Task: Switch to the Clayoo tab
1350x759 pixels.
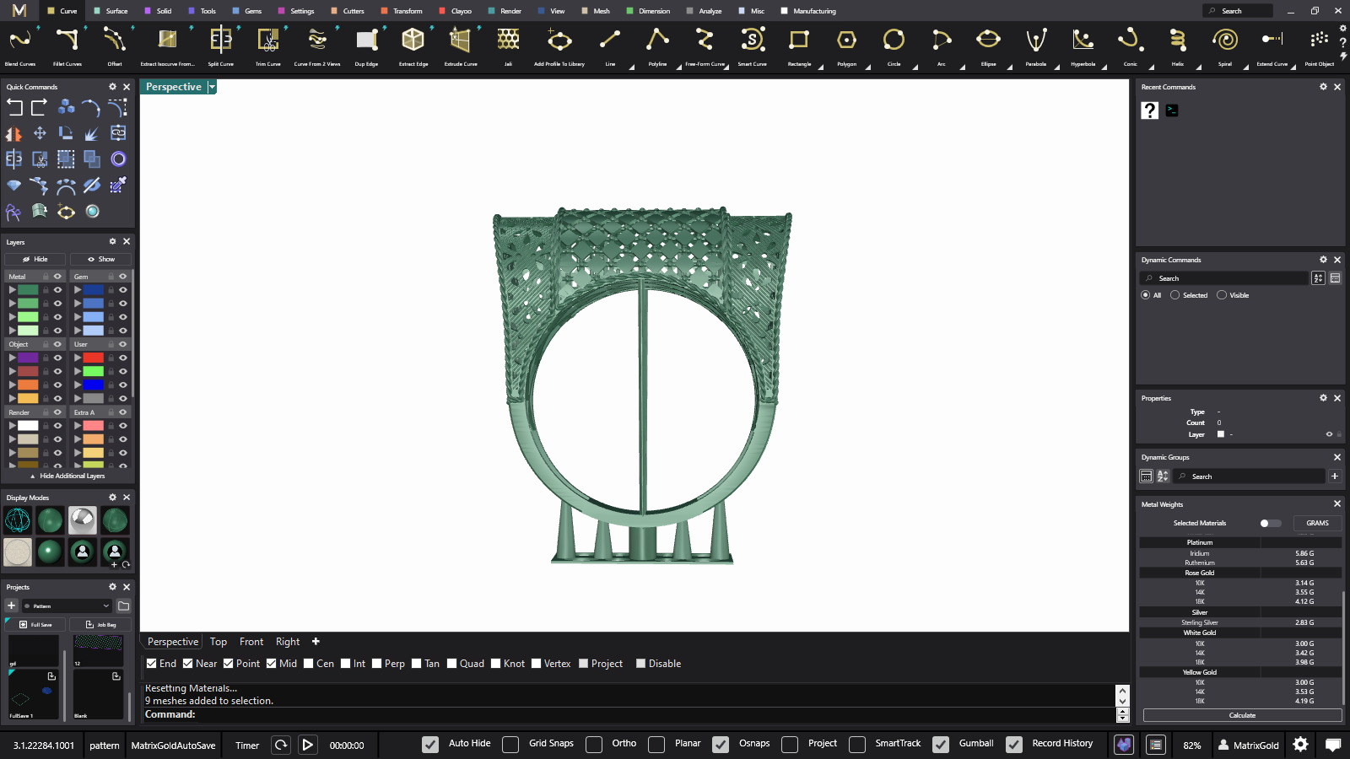Action: click(x=456, y=11)
